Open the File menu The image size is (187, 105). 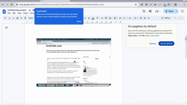tap(9, 13)
